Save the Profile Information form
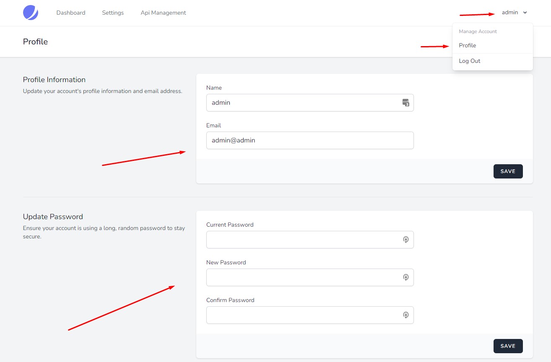Screen dimensions: 551x362 [508, 171]
